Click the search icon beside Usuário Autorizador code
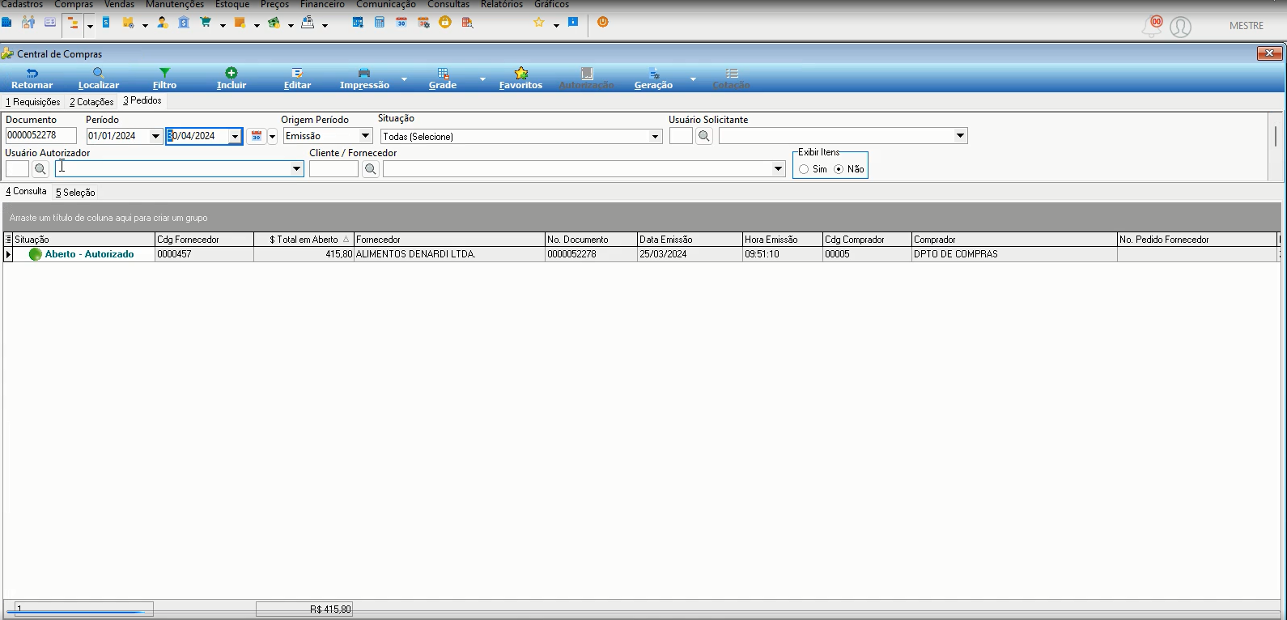The image size is (1287, 620). (x=40, y=169)
